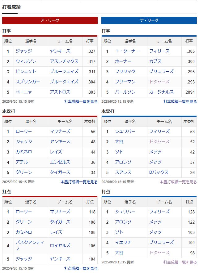Open the カージナルス team page

161,92
